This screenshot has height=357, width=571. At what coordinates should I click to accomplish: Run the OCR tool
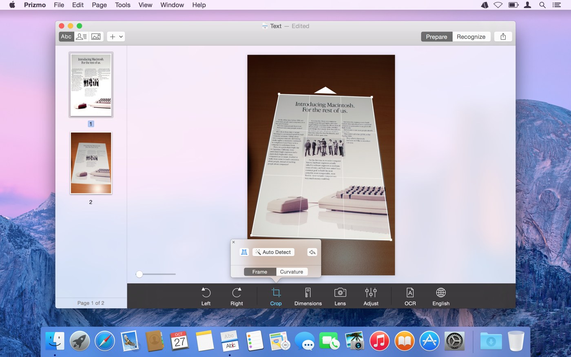pos(410,297)
